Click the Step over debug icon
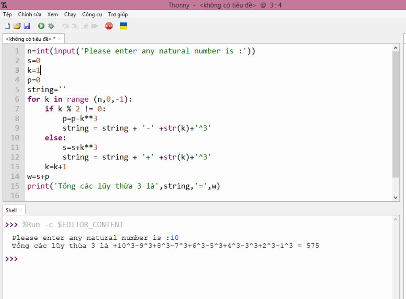406x299 pixels. coord(65,26)
